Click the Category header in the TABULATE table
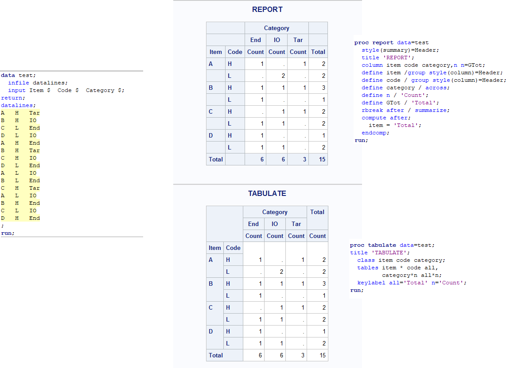 [275, 212]
